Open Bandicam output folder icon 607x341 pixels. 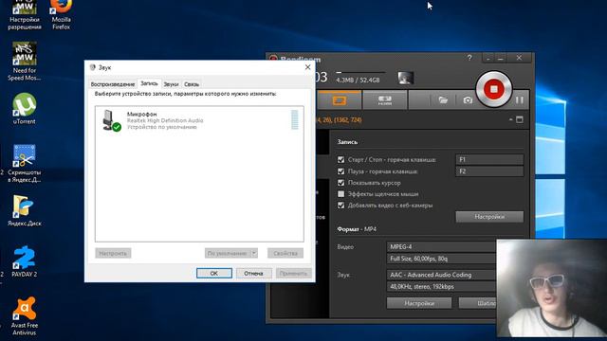[x=443, y=100]
